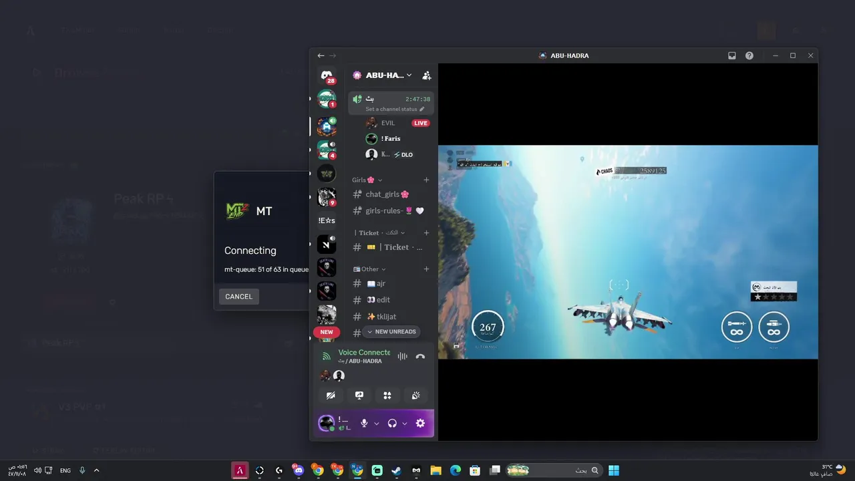855x481 pixels.
Task: Open the soundboard icon
Action: coord(415,395)
